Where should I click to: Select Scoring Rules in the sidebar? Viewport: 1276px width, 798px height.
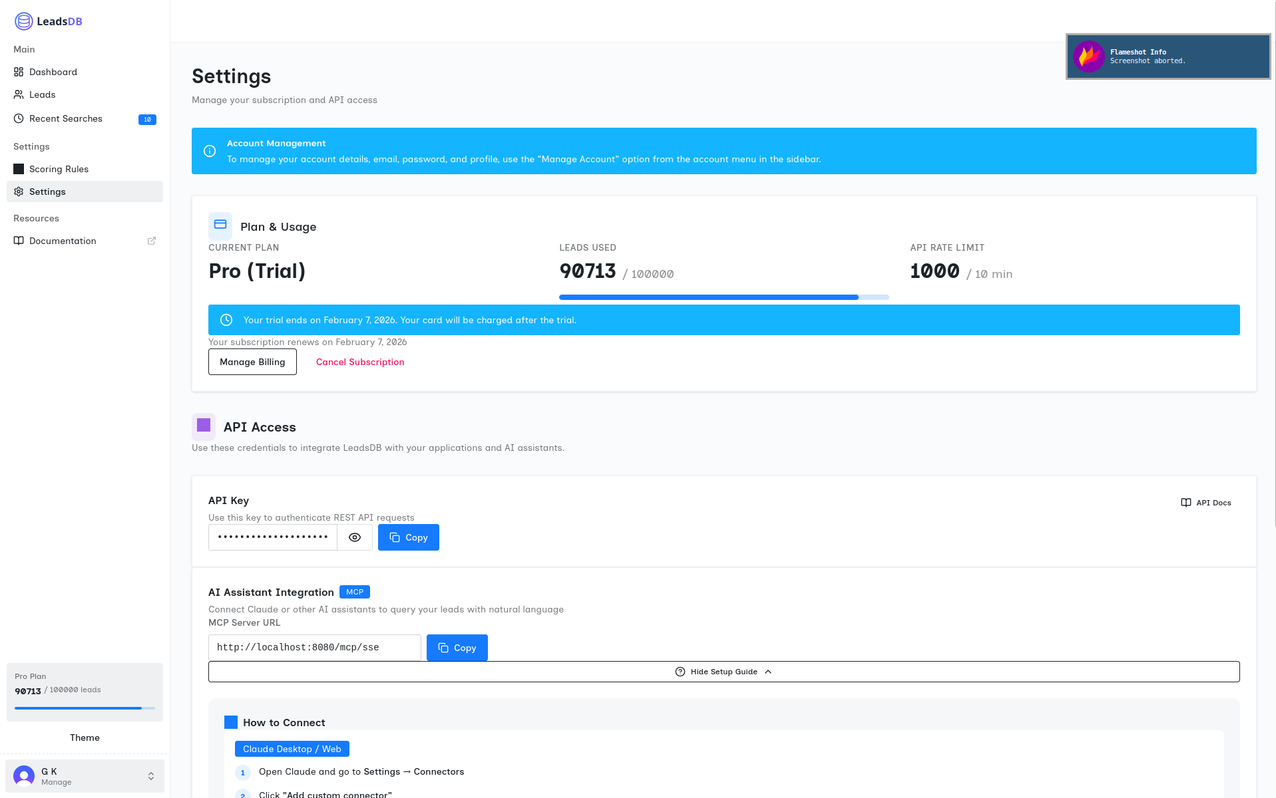pos(59,169)
